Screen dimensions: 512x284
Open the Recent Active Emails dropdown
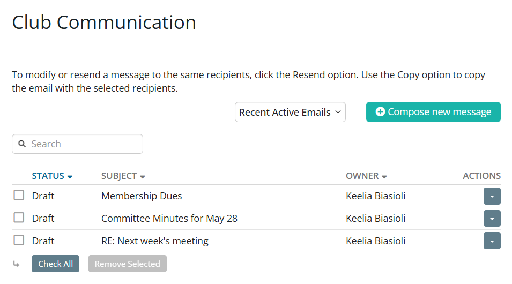tap(290, 112)
